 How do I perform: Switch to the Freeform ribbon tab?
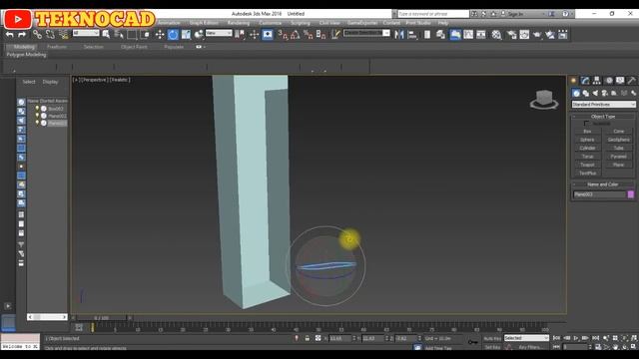click(57, 47)
